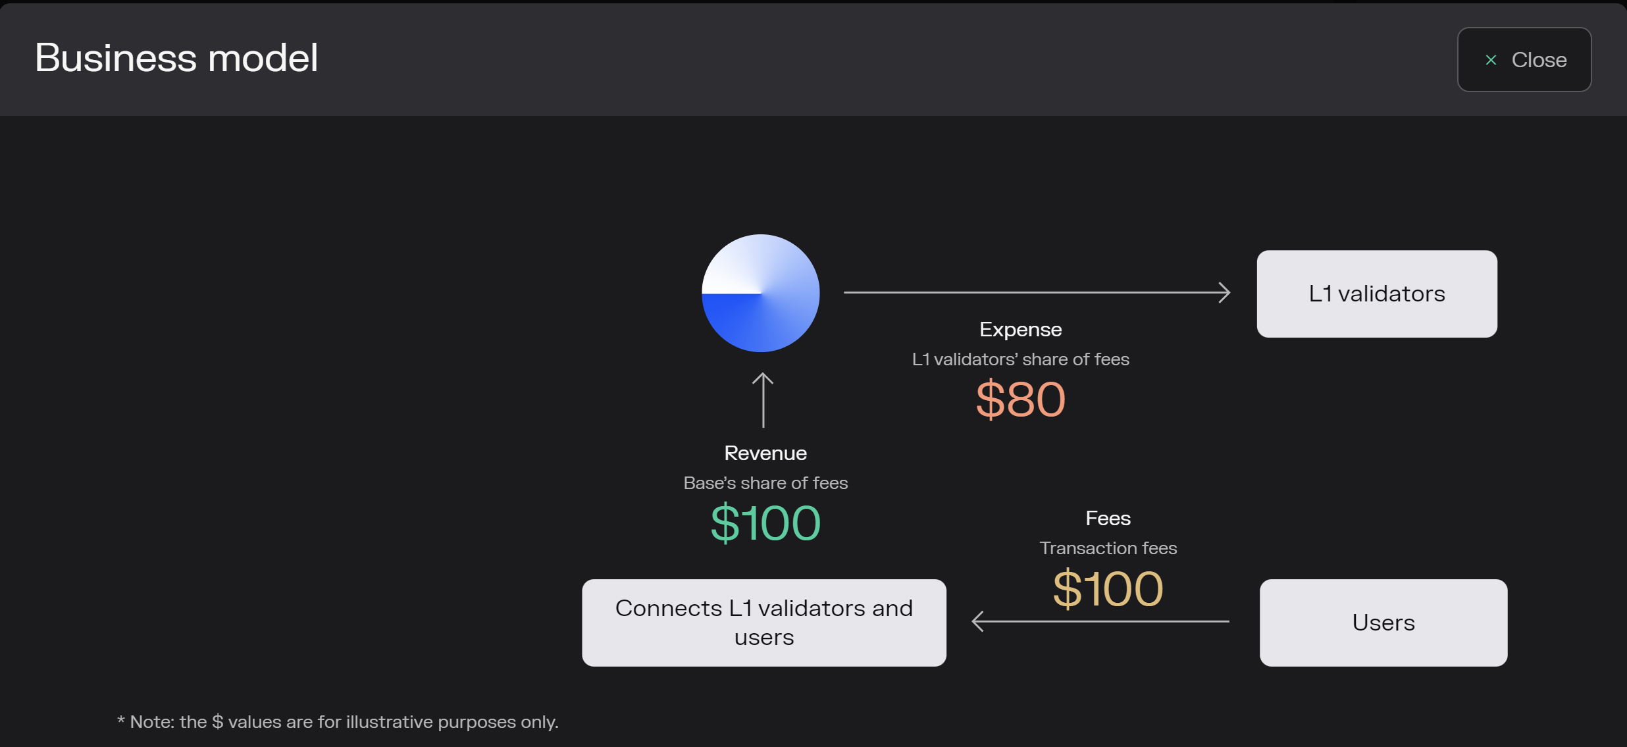Click the orange $80 amount
1627x747 pixels.
[1020, 399]
